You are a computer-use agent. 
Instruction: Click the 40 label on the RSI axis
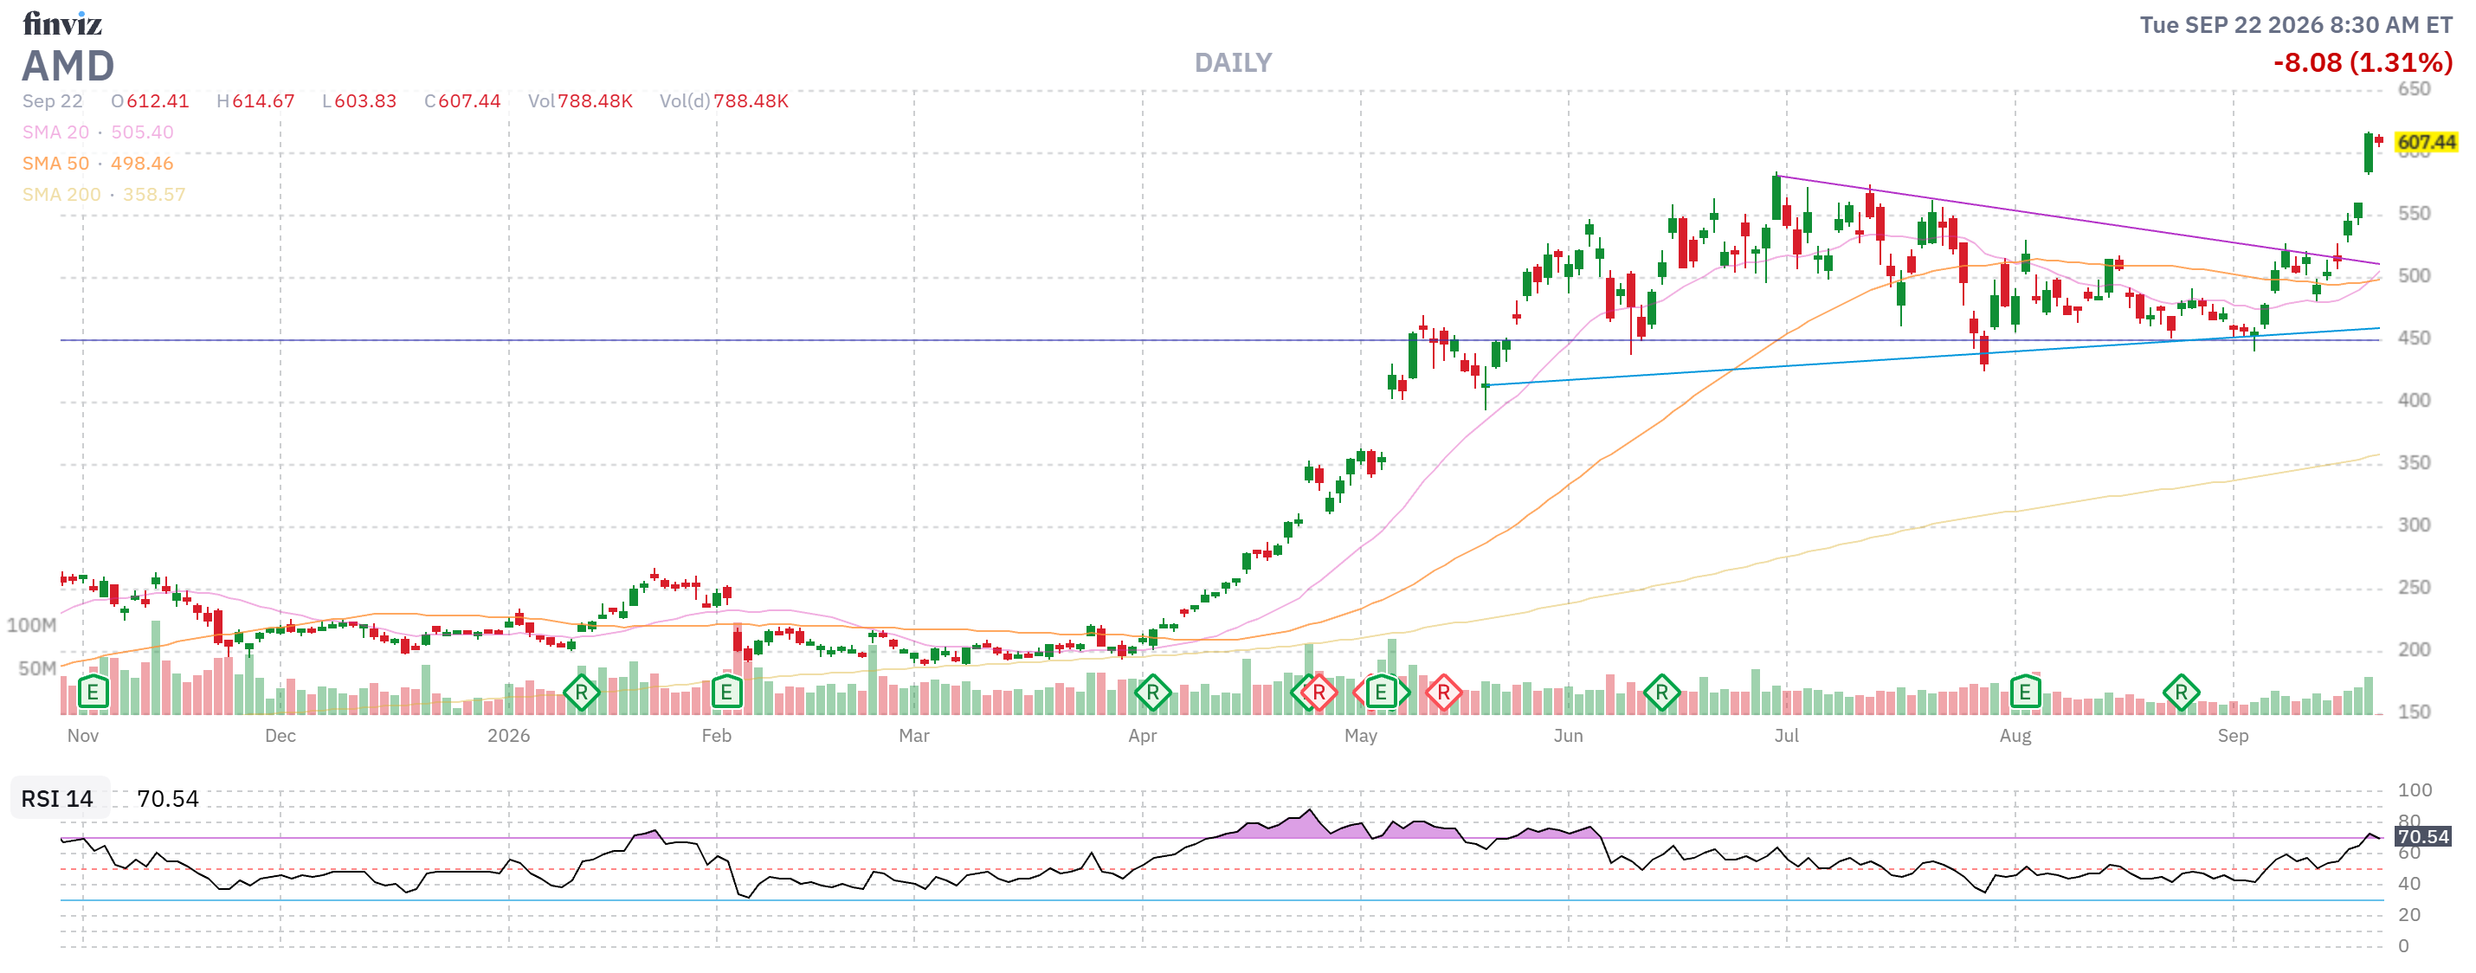point(2408,884)
